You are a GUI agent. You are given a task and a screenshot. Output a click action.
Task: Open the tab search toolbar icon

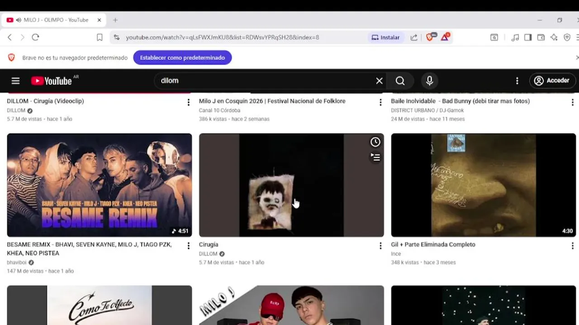coord(494,37)
